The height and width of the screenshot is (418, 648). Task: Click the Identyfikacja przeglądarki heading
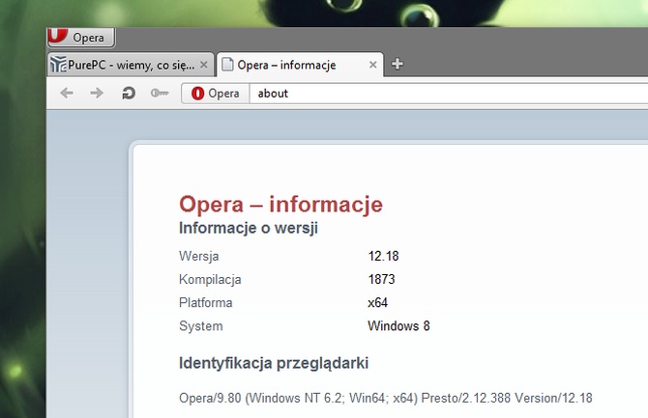(274, 364)
